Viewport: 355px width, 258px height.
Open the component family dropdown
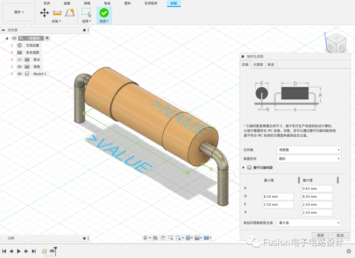[x=309, y=150]
